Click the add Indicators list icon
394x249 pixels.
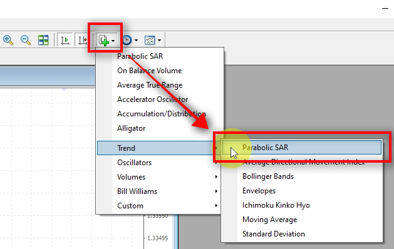point(104,40)
